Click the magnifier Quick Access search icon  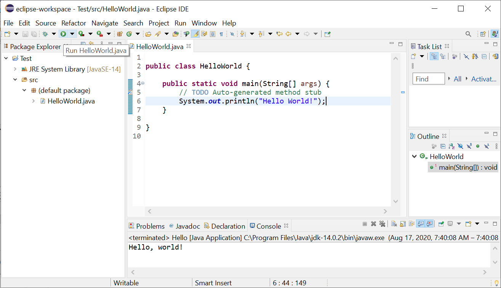pyautogui.click(x=468, y=34)
